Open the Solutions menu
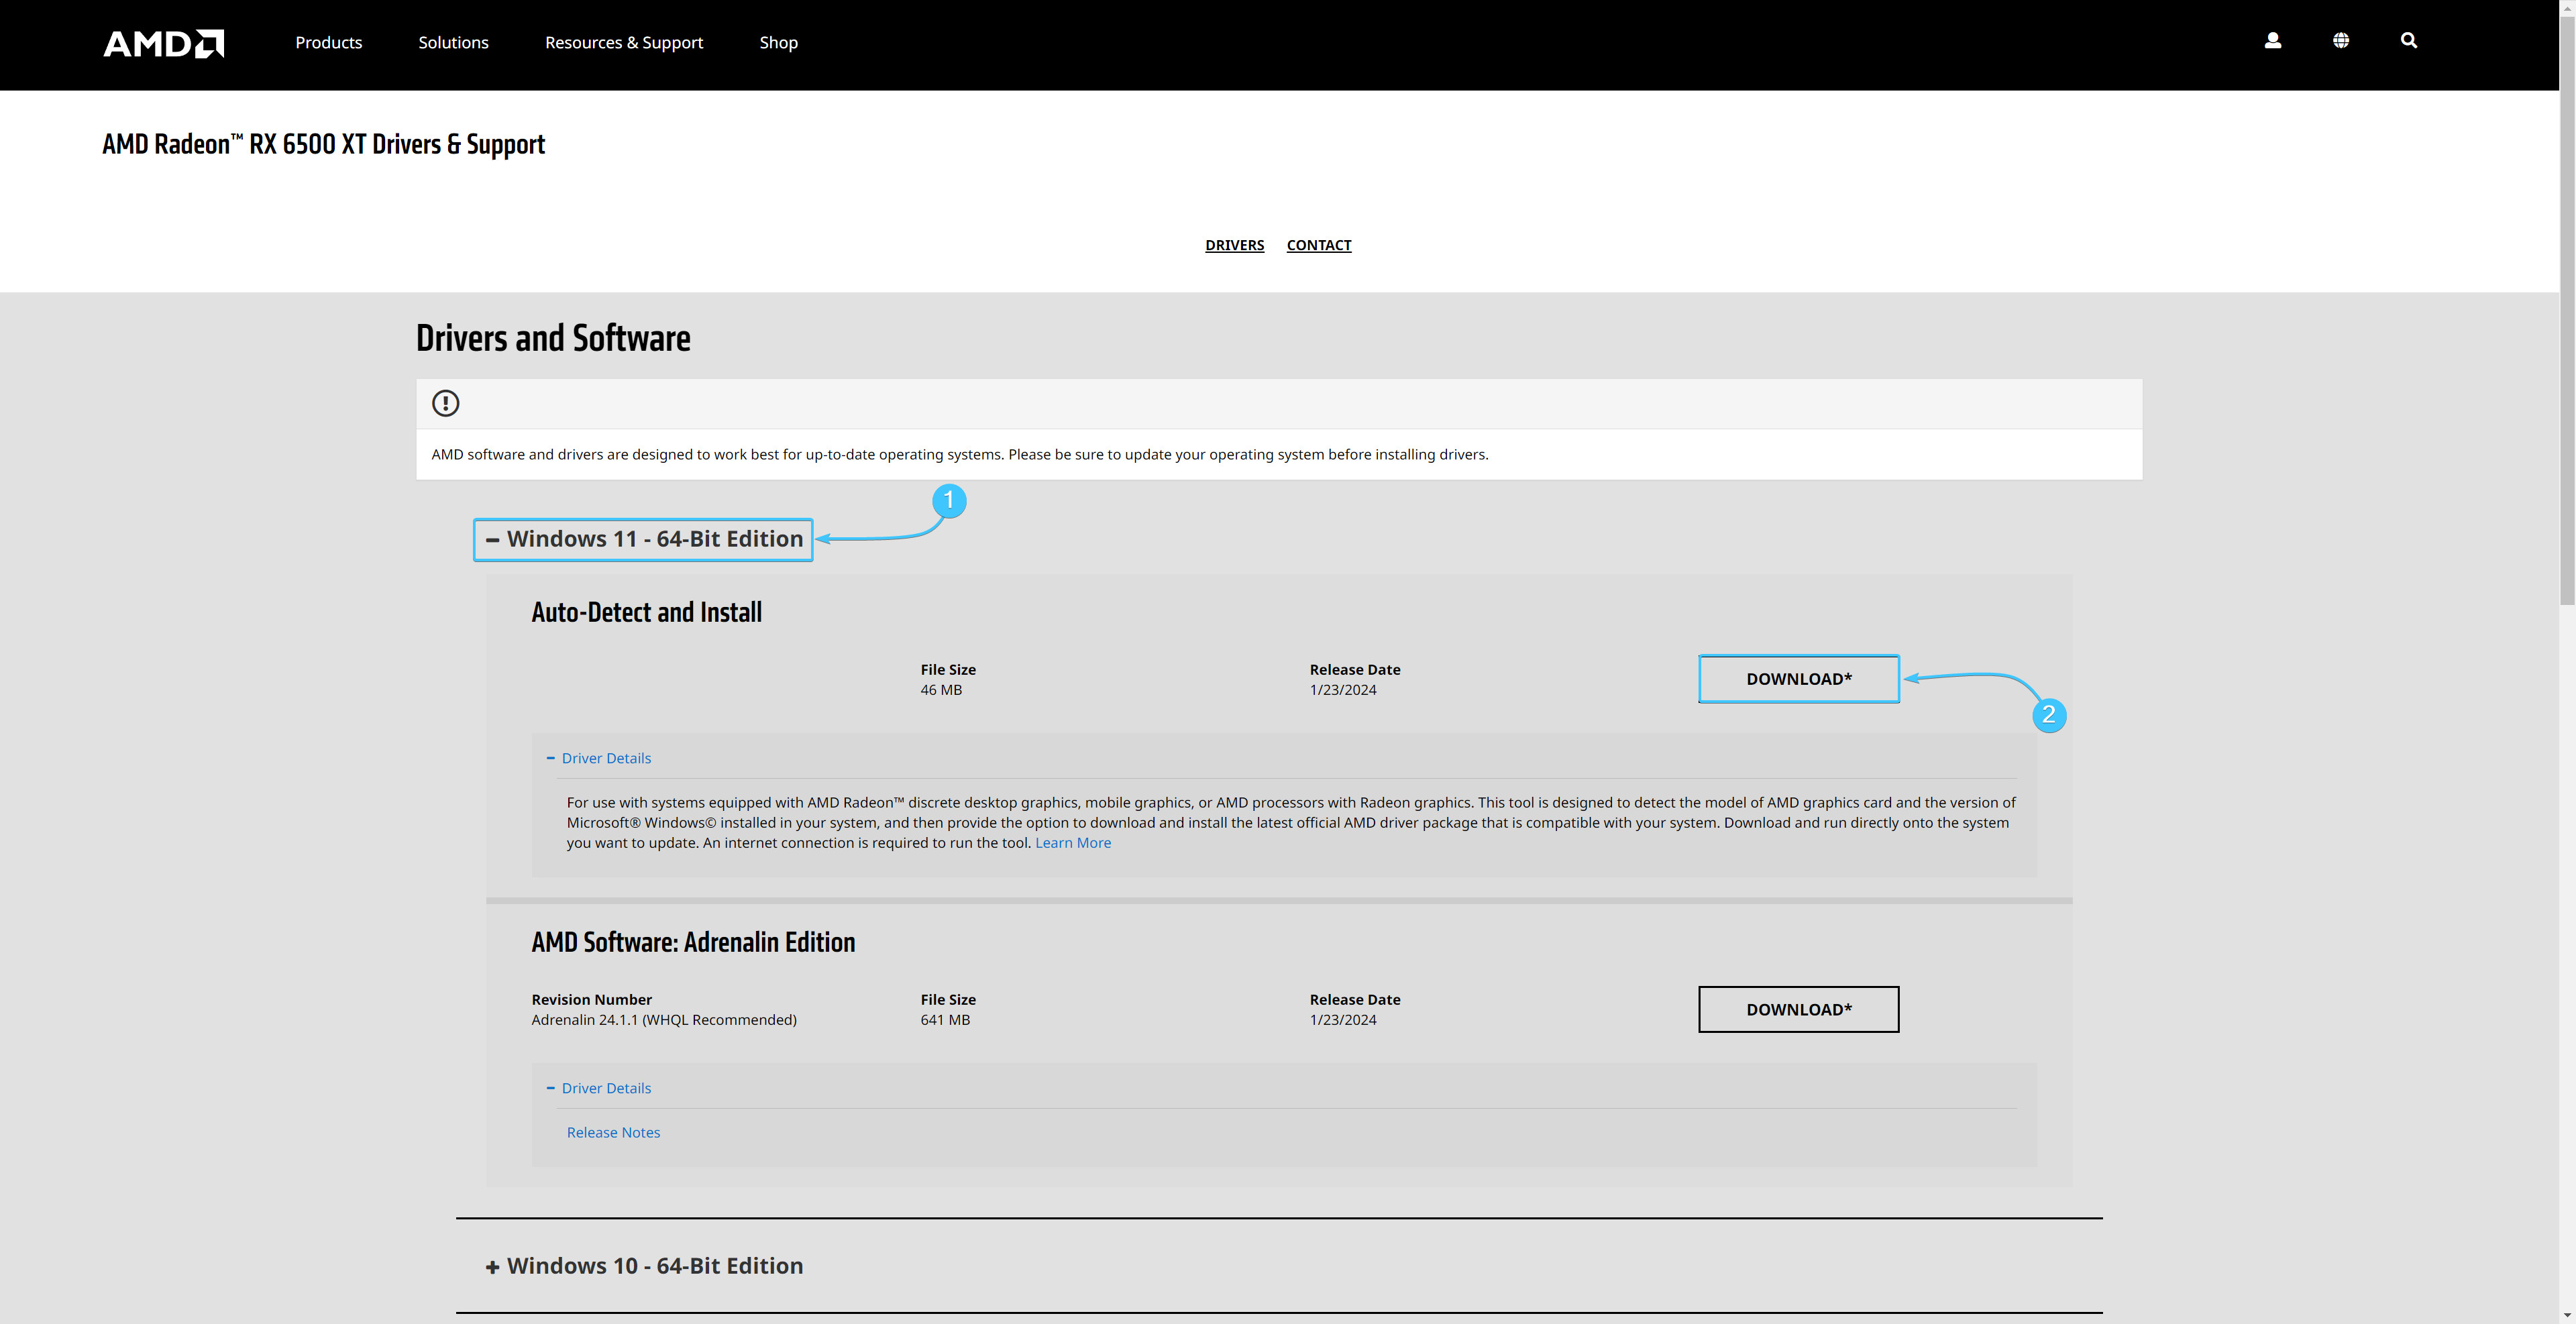This screenshot has height=1324, width=2576. [453, 42]
